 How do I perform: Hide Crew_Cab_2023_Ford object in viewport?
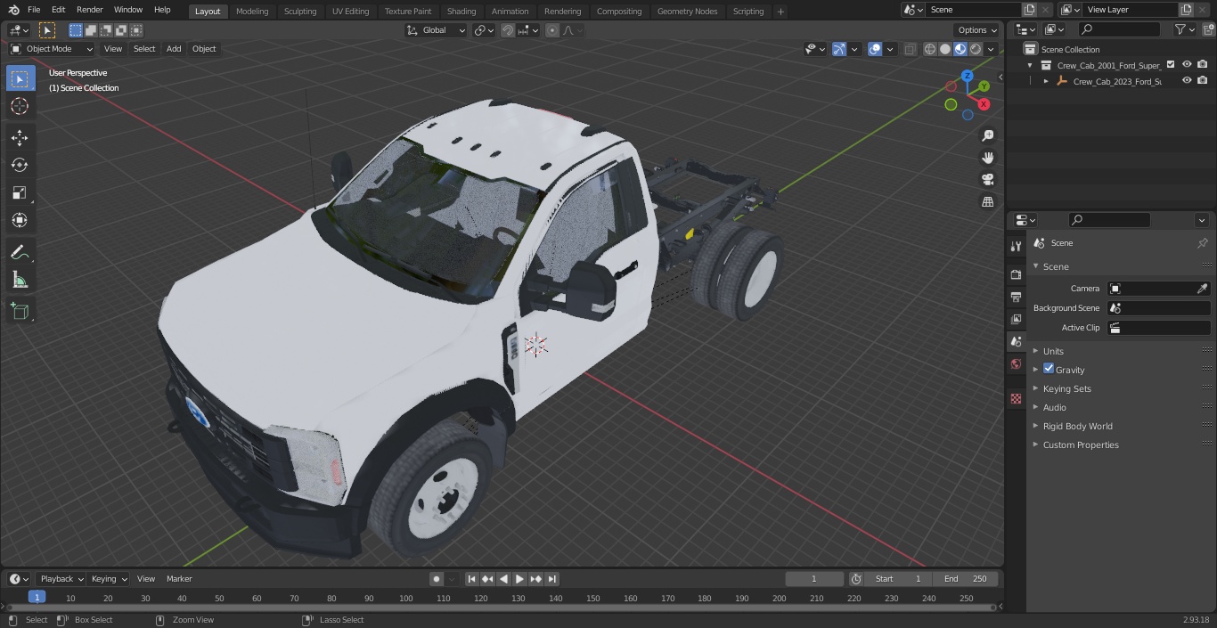tap(1187, 81)
